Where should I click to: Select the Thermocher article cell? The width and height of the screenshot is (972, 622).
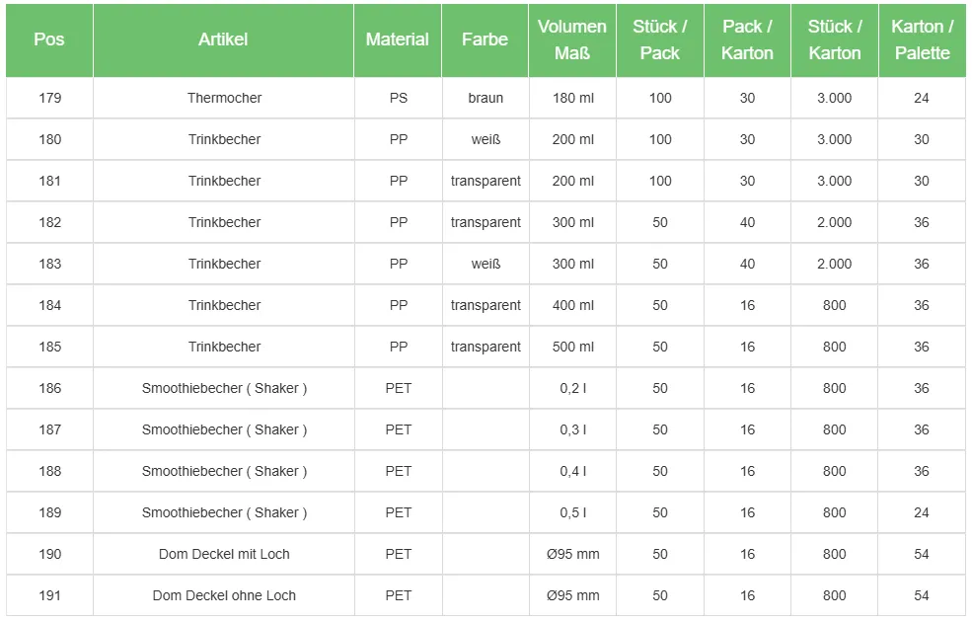(224, 98)
